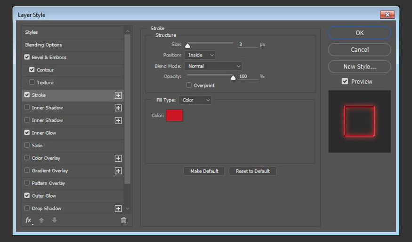
Task: Uncheck the Outer Glow effect
Action: coord(27,195)
